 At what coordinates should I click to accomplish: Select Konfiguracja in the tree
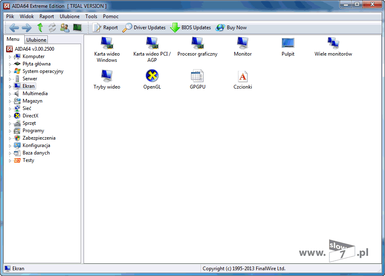tap(36, 145)
